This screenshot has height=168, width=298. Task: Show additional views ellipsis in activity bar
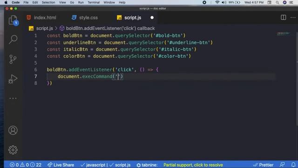pyautogui.click(x=13, y=98)
